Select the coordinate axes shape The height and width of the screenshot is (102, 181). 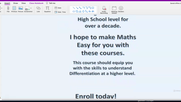(90, 11)
